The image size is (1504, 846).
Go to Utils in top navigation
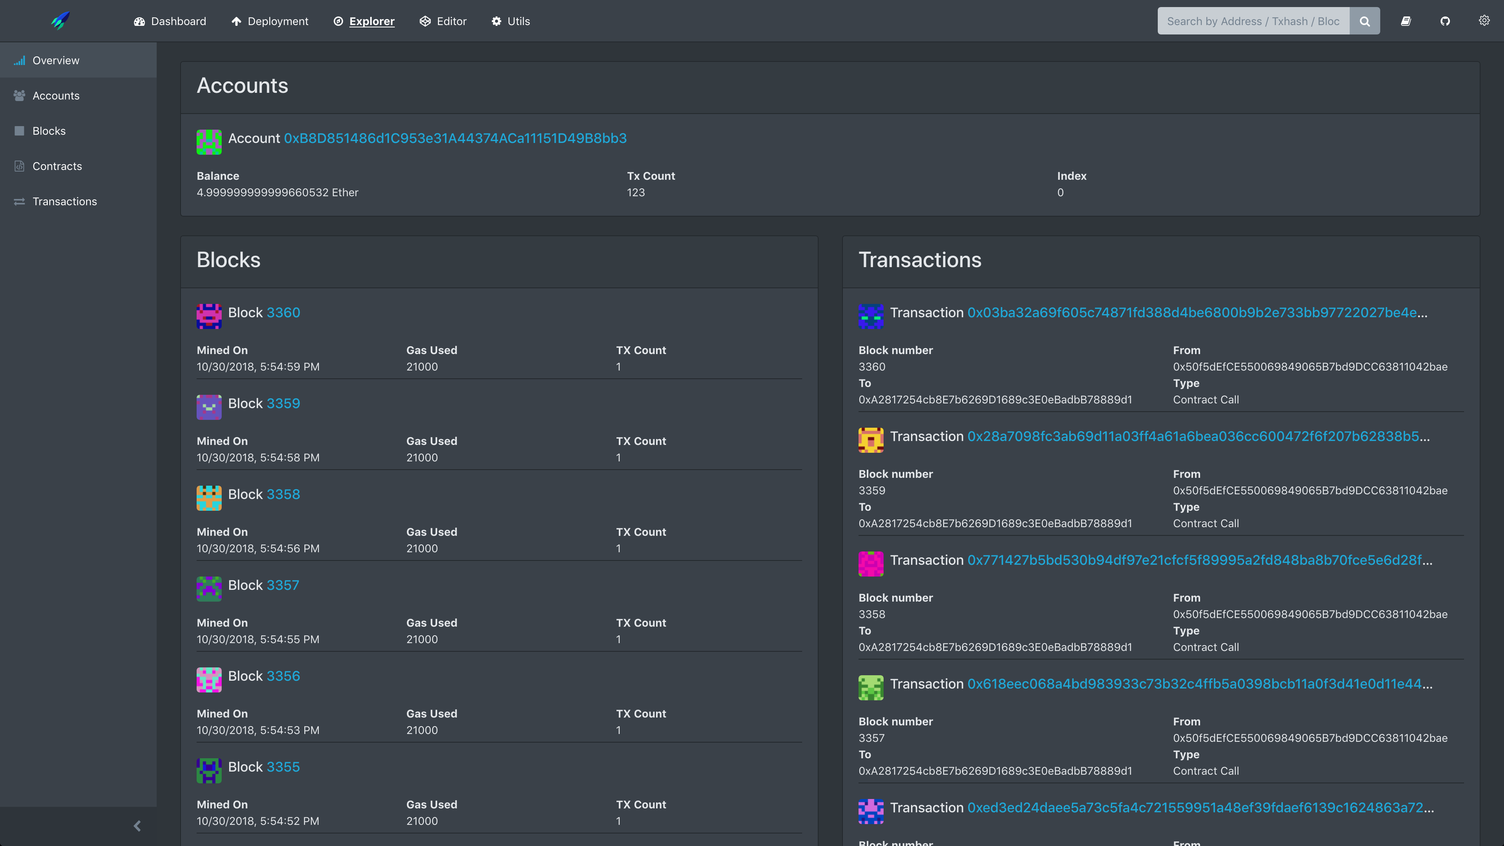coord(511,21)
